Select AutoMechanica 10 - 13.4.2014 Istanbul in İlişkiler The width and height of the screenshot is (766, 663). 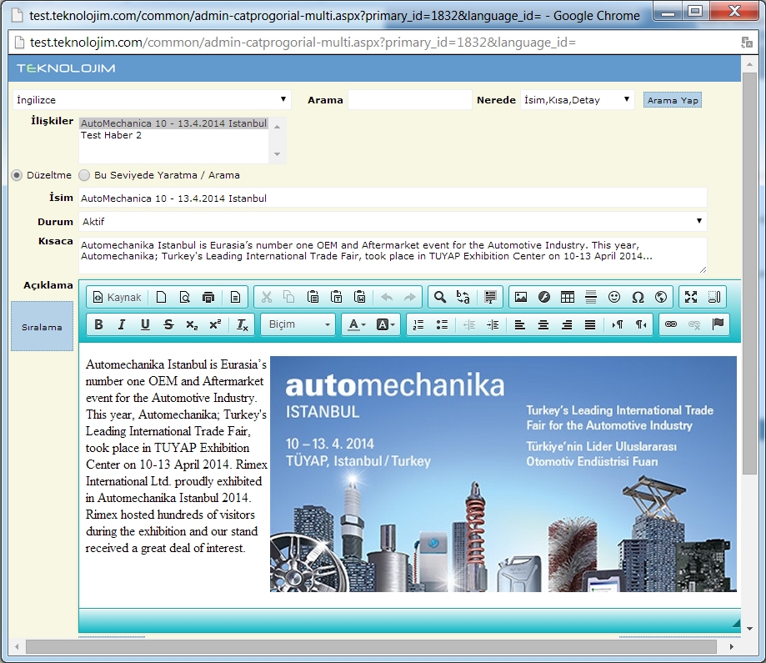click(173, 123)
